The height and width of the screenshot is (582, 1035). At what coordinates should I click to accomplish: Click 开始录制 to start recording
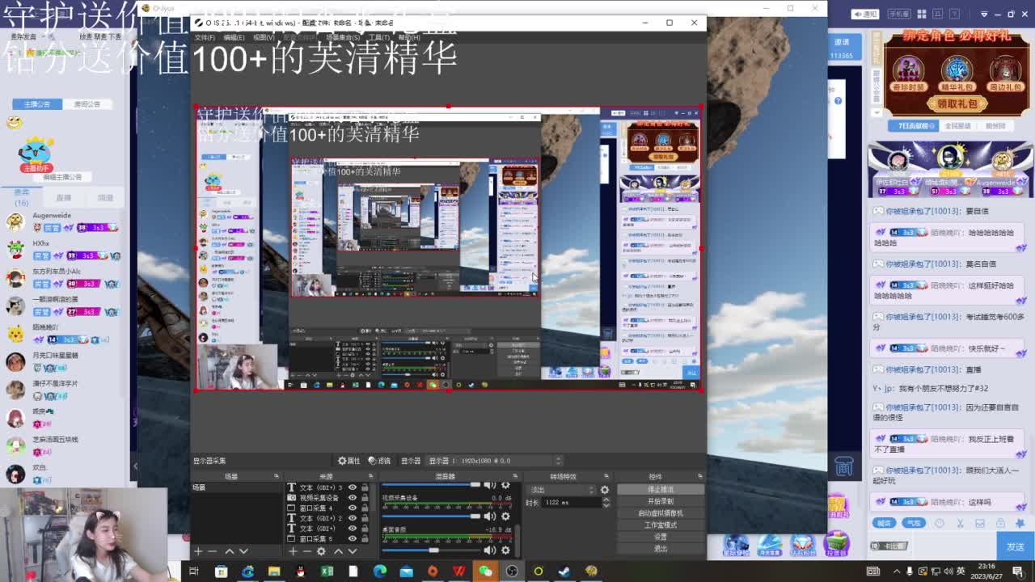(x=661, y=501)
